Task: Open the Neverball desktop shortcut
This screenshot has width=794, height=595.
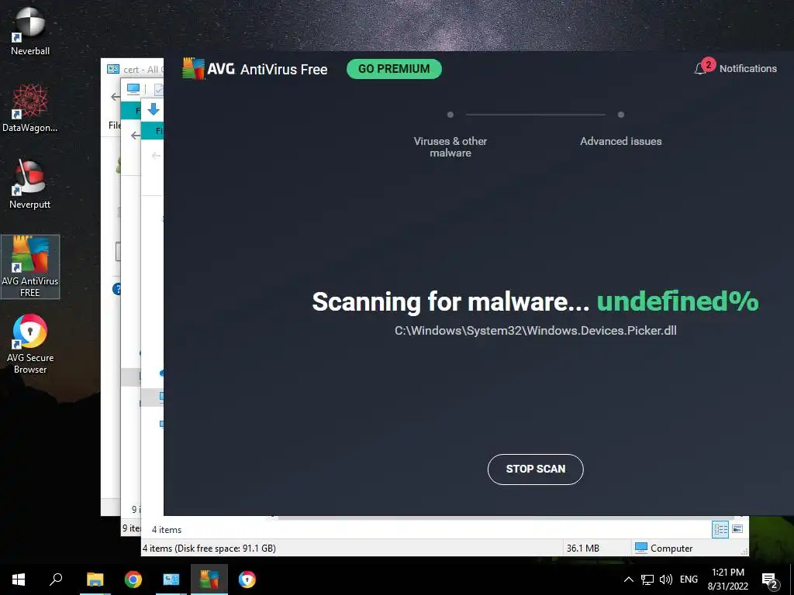Action: point(30,31)
